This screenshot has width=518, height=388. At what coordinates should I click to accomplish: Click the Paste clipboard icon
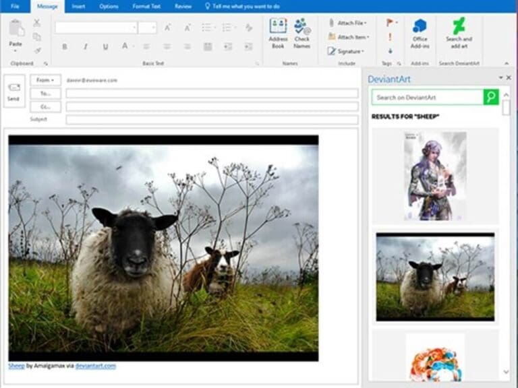pyautogui.click(x=16, y=28)
